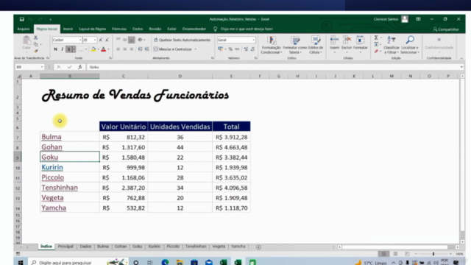Open the Tenshinhan hyperlink

60,188
